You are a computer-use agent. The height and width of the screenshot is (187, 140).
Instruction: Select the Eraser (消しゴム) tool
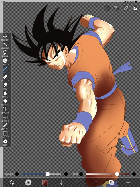(x=5, y=78)
